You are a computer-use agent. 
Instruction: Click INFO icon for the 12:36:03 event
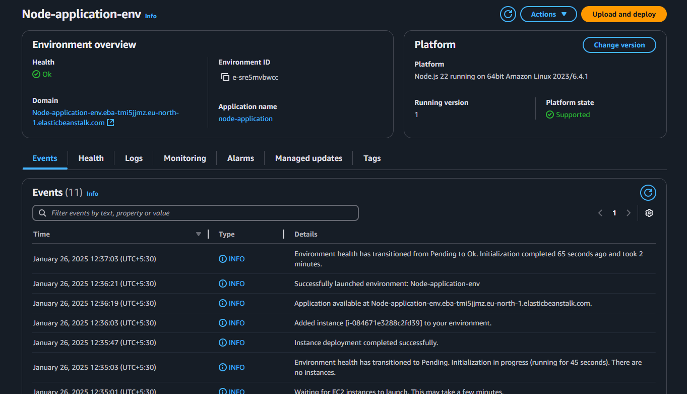[x=222, y=323]
